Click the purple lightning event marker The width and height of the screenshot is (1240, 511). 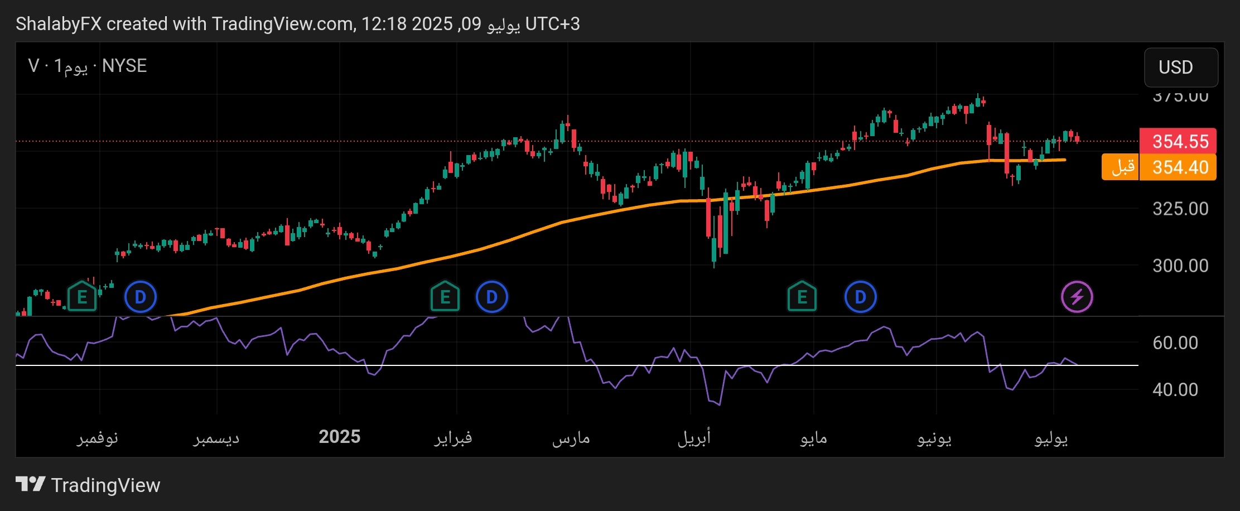(1077, 297)
